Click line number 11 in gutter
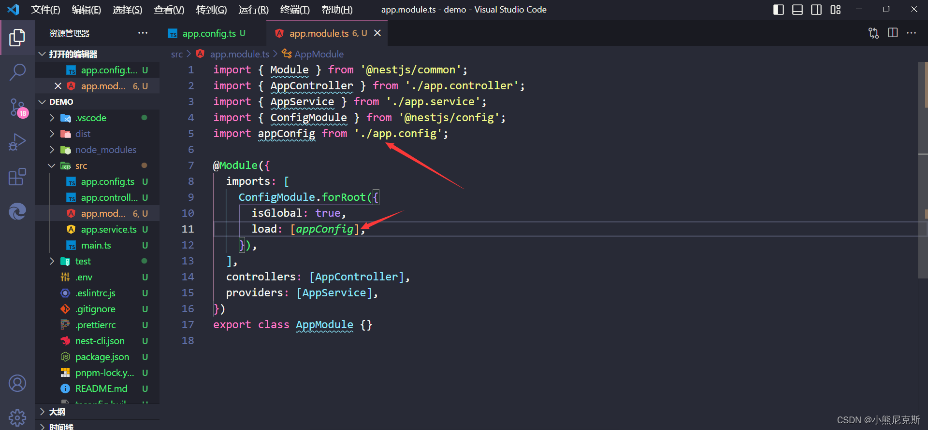928x430 pixels. pyautogui.click(x=188, y=229)
